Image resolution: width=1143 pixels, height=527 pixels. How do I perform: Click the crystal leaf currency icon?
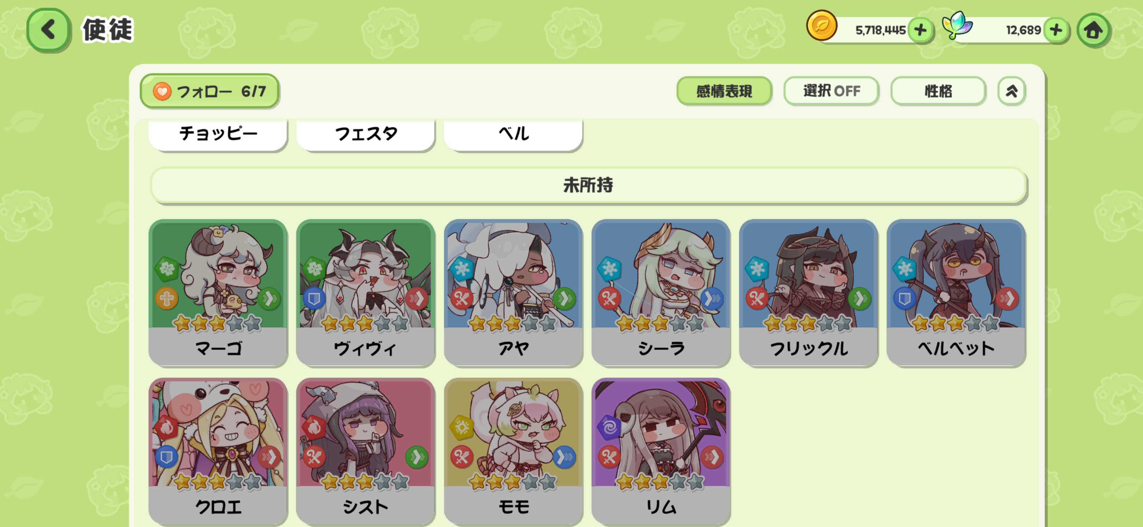pos(957,25)
